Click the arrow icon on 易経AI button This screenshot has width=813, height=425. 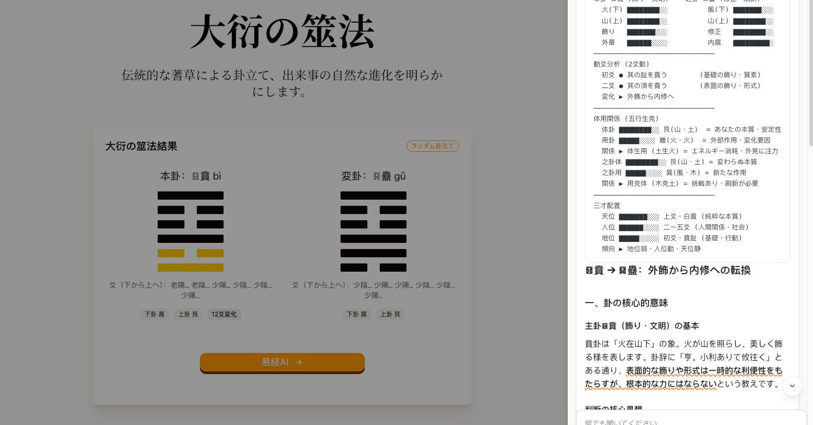pos(299,362)
